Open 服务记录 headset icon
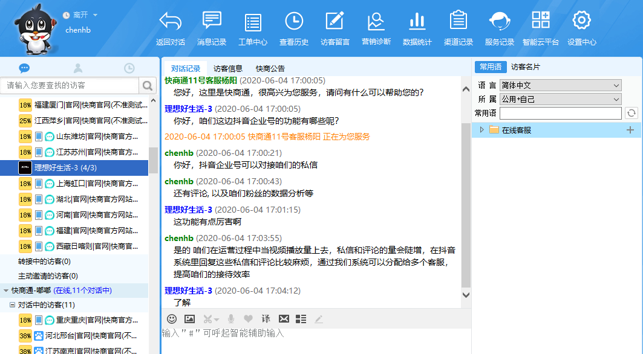This screenshot has width=643, height=354. 499,21
